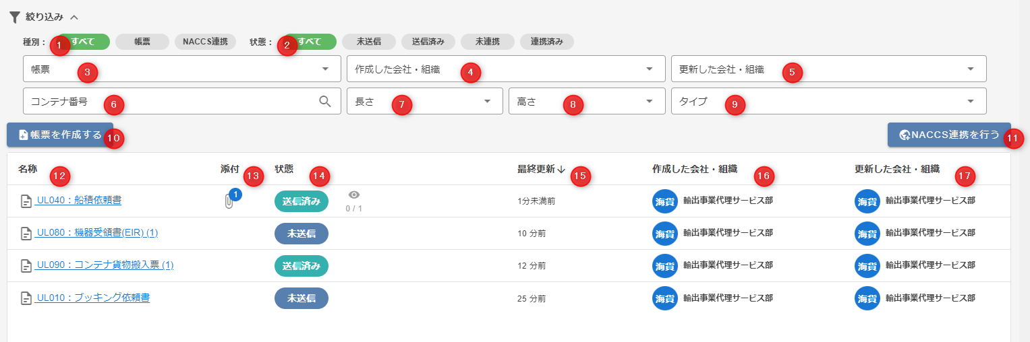Select the 帳票 type filter chip

tap(142, 42)
